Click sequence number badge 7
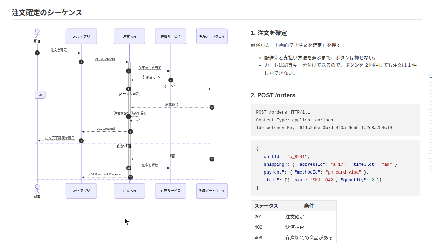The height and width of the screenshot is (244, 434). (x=129, y=117)
